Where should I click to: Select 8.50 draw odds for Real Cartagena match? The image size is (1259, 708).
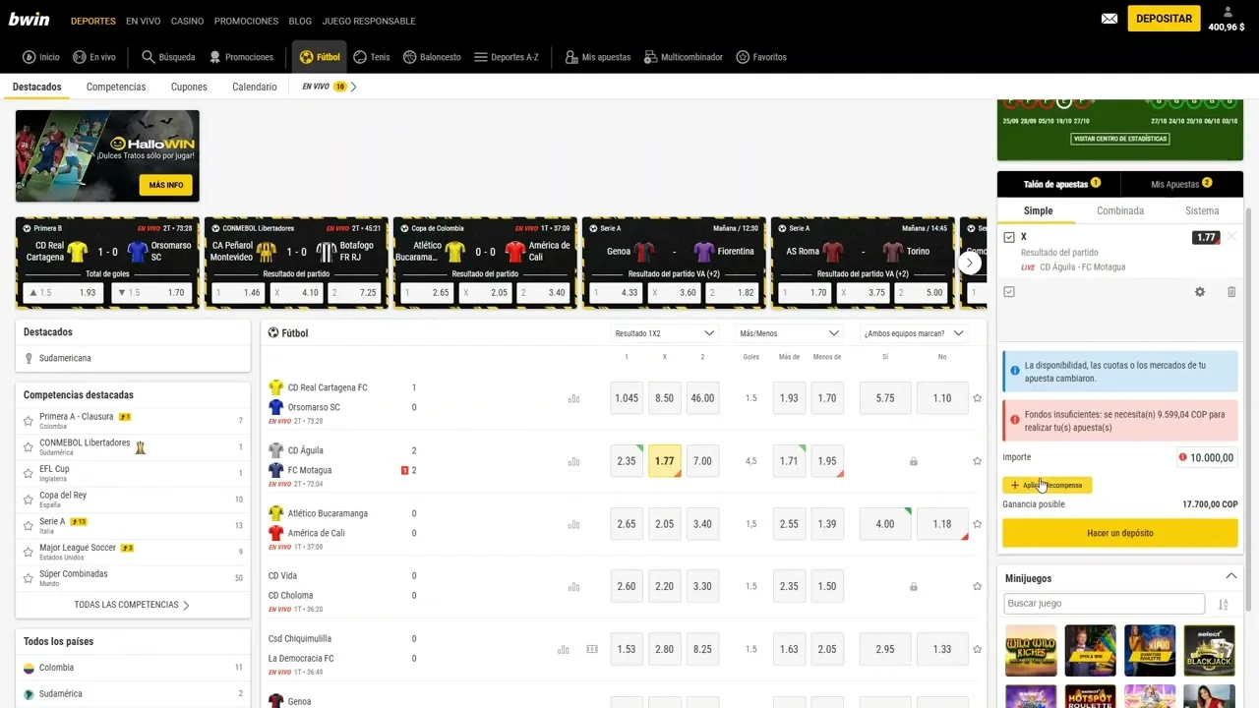click(x=665, y=398)
